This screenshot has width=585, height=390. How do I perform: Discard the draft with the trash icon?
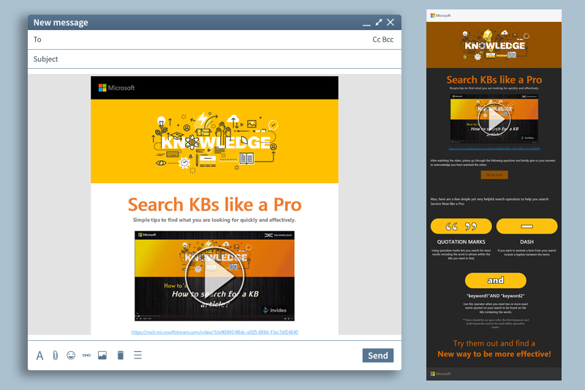pyautogui.click(x=121, y=356)
